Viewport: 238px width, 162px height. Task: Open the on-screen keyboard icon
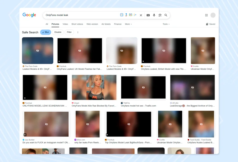point(148,15)
